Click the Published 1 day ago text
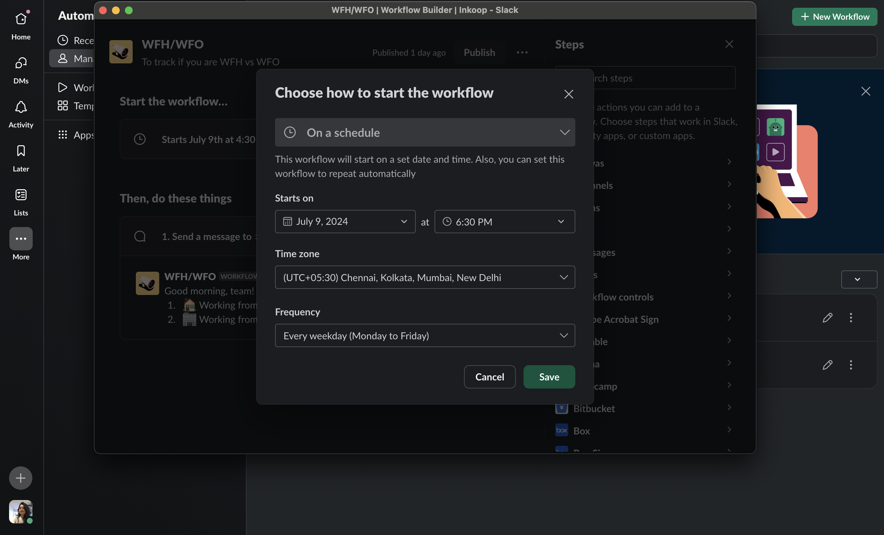 point(409,53)
